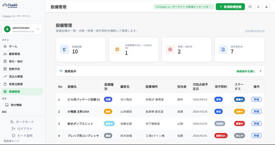Click the 修理中 status badge
Viewport: 275px width, 145px height.
pyautogui.click(x=239, y=124)
